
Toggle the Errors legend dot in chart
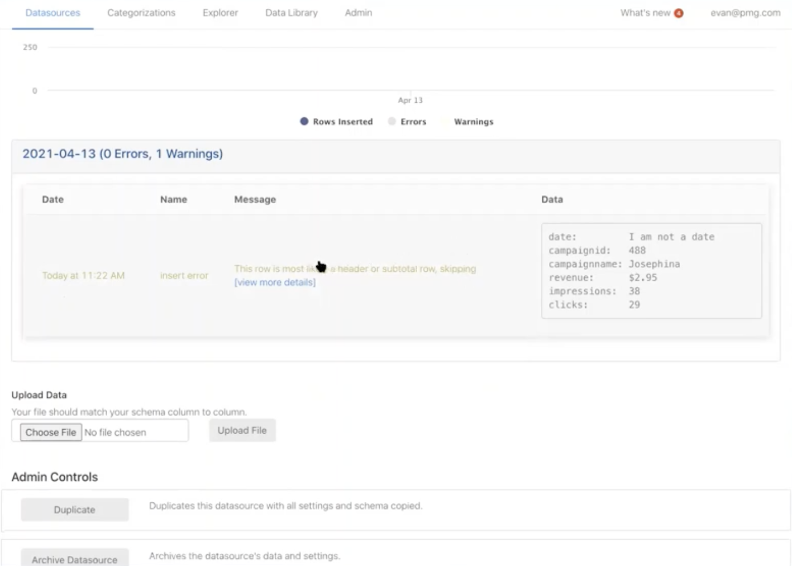click(x=392, y=121)
